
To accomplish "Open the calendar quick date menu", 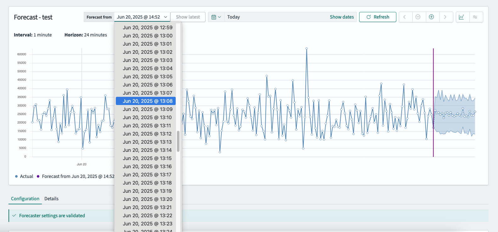I will point(216,17).
